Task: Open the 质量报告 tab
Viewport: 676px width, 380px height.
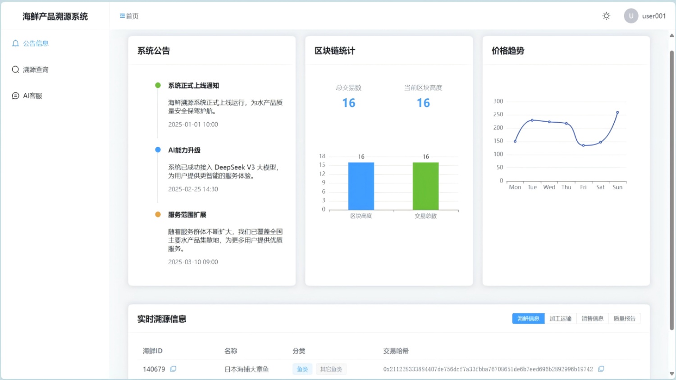Action: coord(624,319)
